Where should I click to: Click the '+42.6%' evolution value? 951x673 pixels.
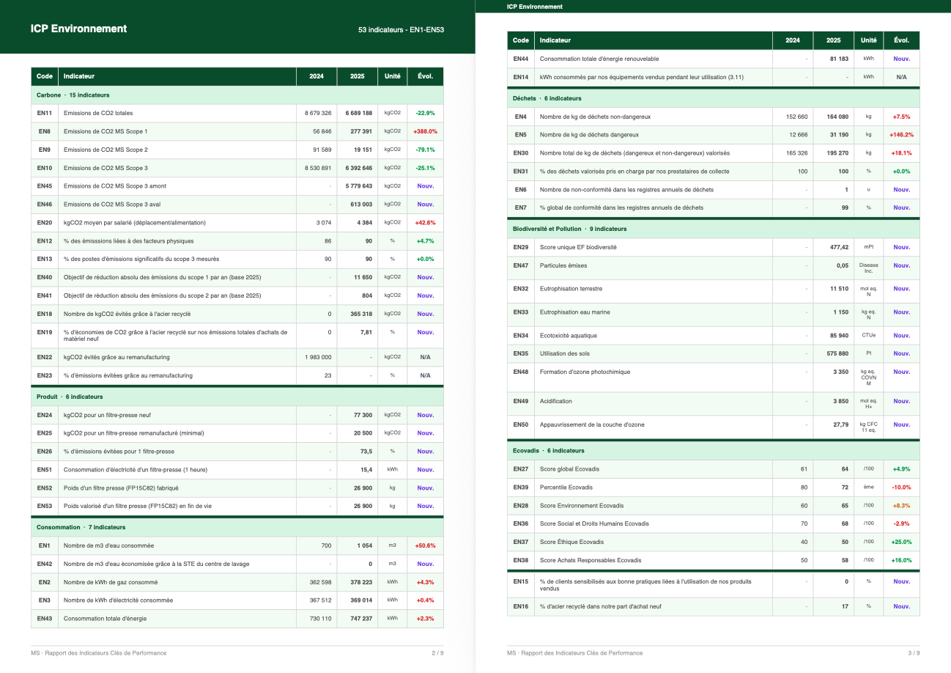425,223
